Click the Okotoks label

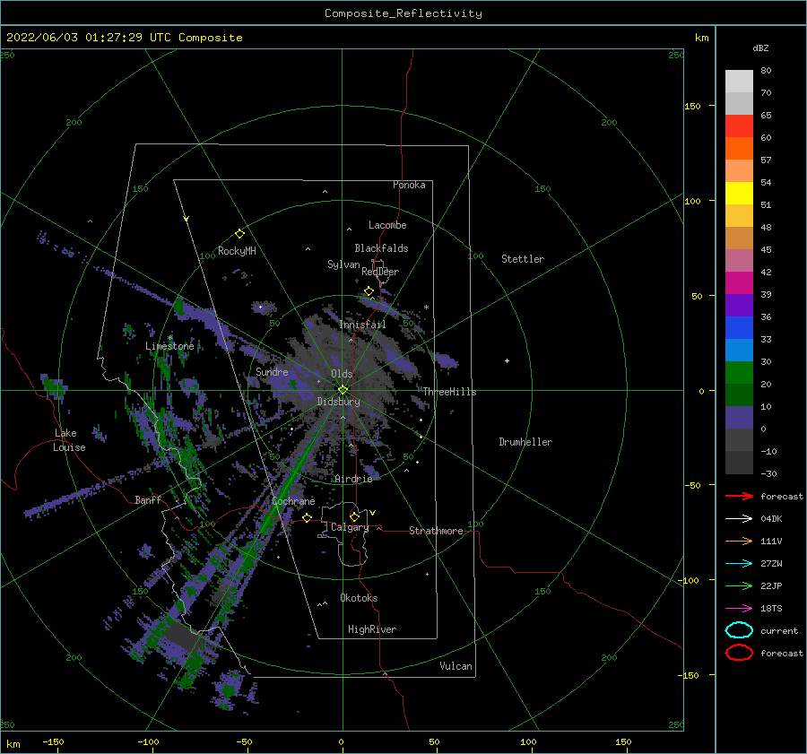(359, 598)
